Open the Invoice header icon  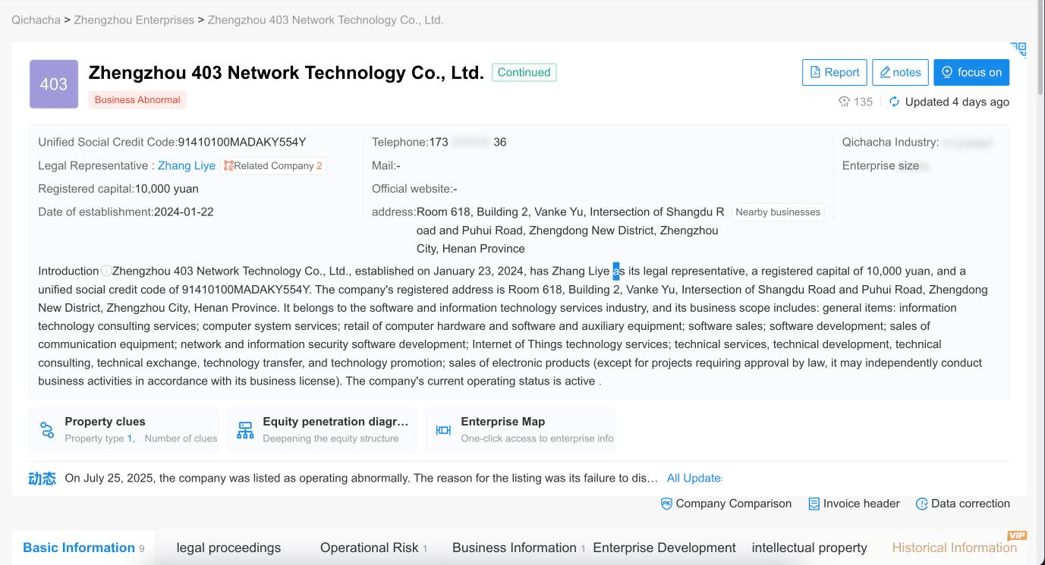pos(814,504)
